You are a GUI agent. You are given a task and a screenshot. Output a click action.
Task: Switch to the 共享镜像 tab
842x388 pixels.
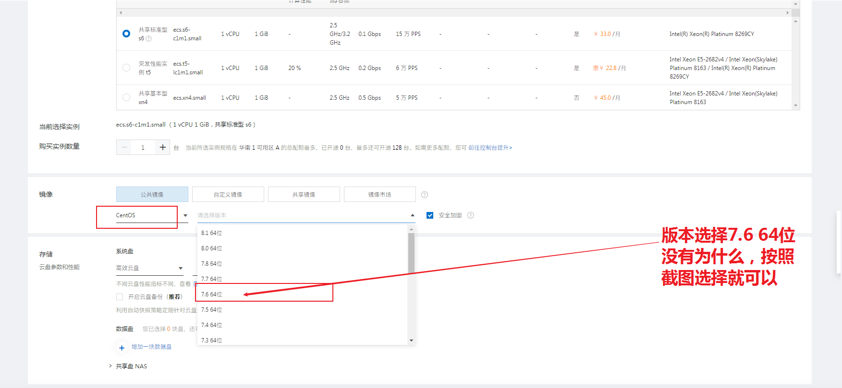tap(304, 194)
